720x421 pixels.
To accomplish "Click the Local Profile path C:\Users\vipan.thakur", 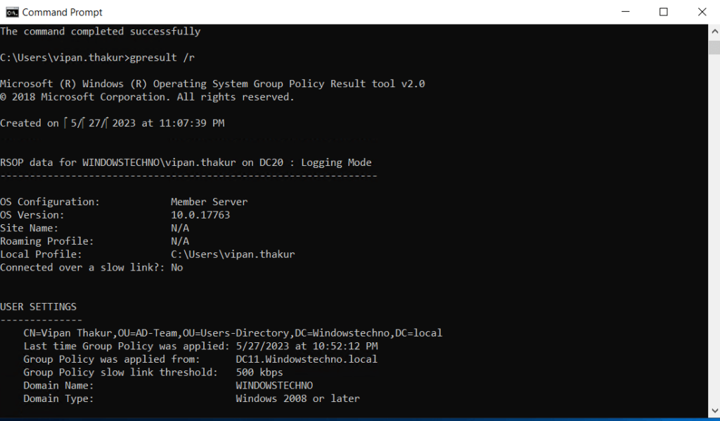I will 233,254.
